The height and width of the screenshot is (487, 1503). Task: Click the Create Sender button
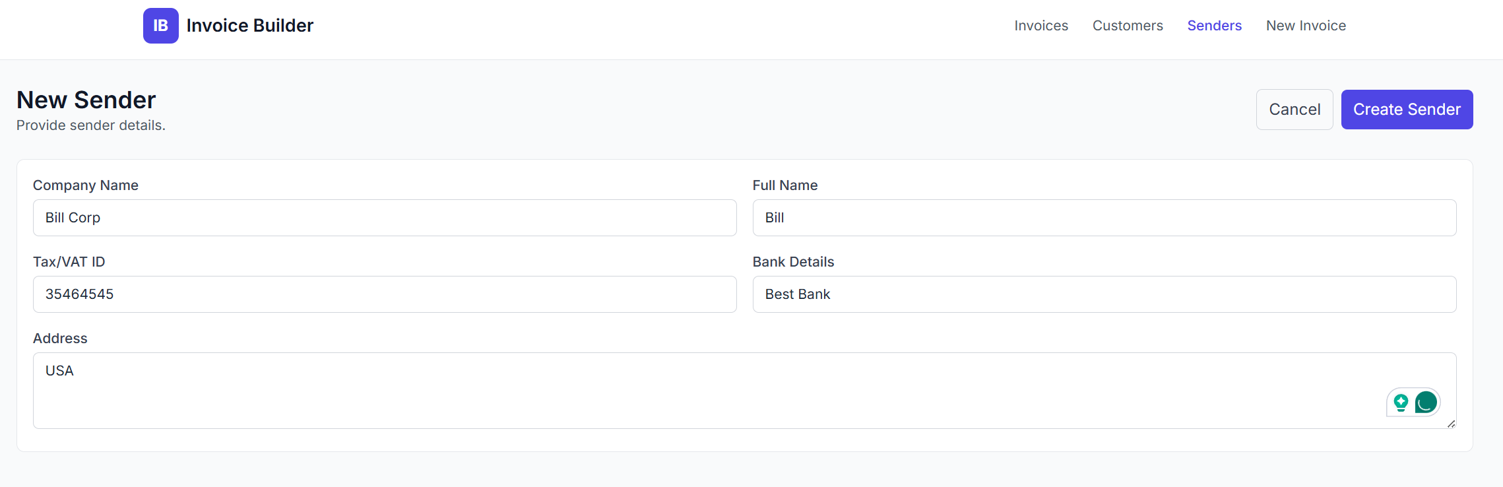click(x=1407, y=110)
